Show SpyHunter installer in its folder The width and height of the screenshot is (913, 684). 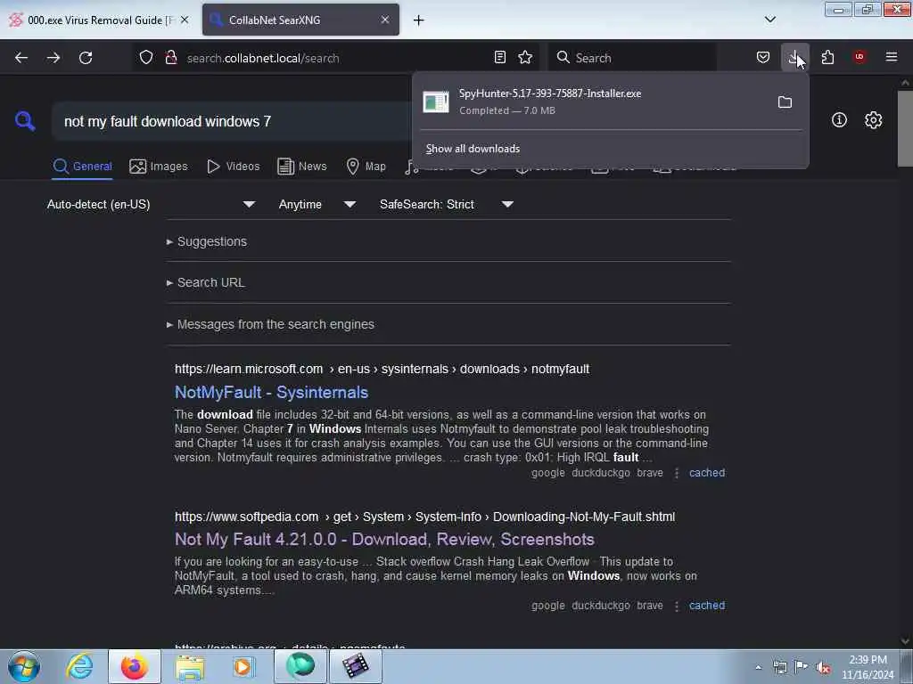click(x=785, y=102)
